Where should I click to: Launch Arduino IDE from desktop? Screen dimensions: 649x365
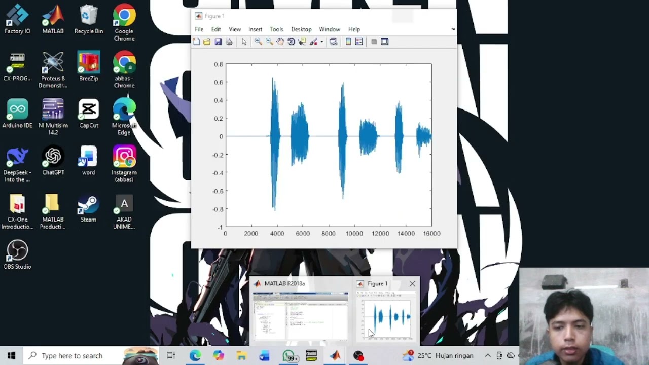(17, 114)
